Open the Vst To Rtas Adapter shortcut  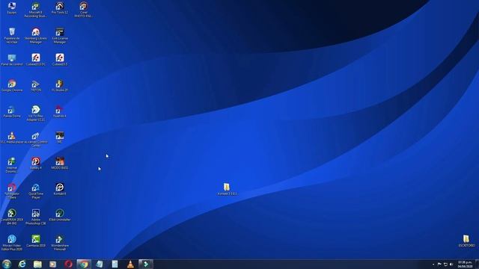click(35, 113)
